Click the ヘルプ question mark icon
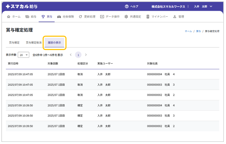 pyautogui.click(x=127, y=7)
